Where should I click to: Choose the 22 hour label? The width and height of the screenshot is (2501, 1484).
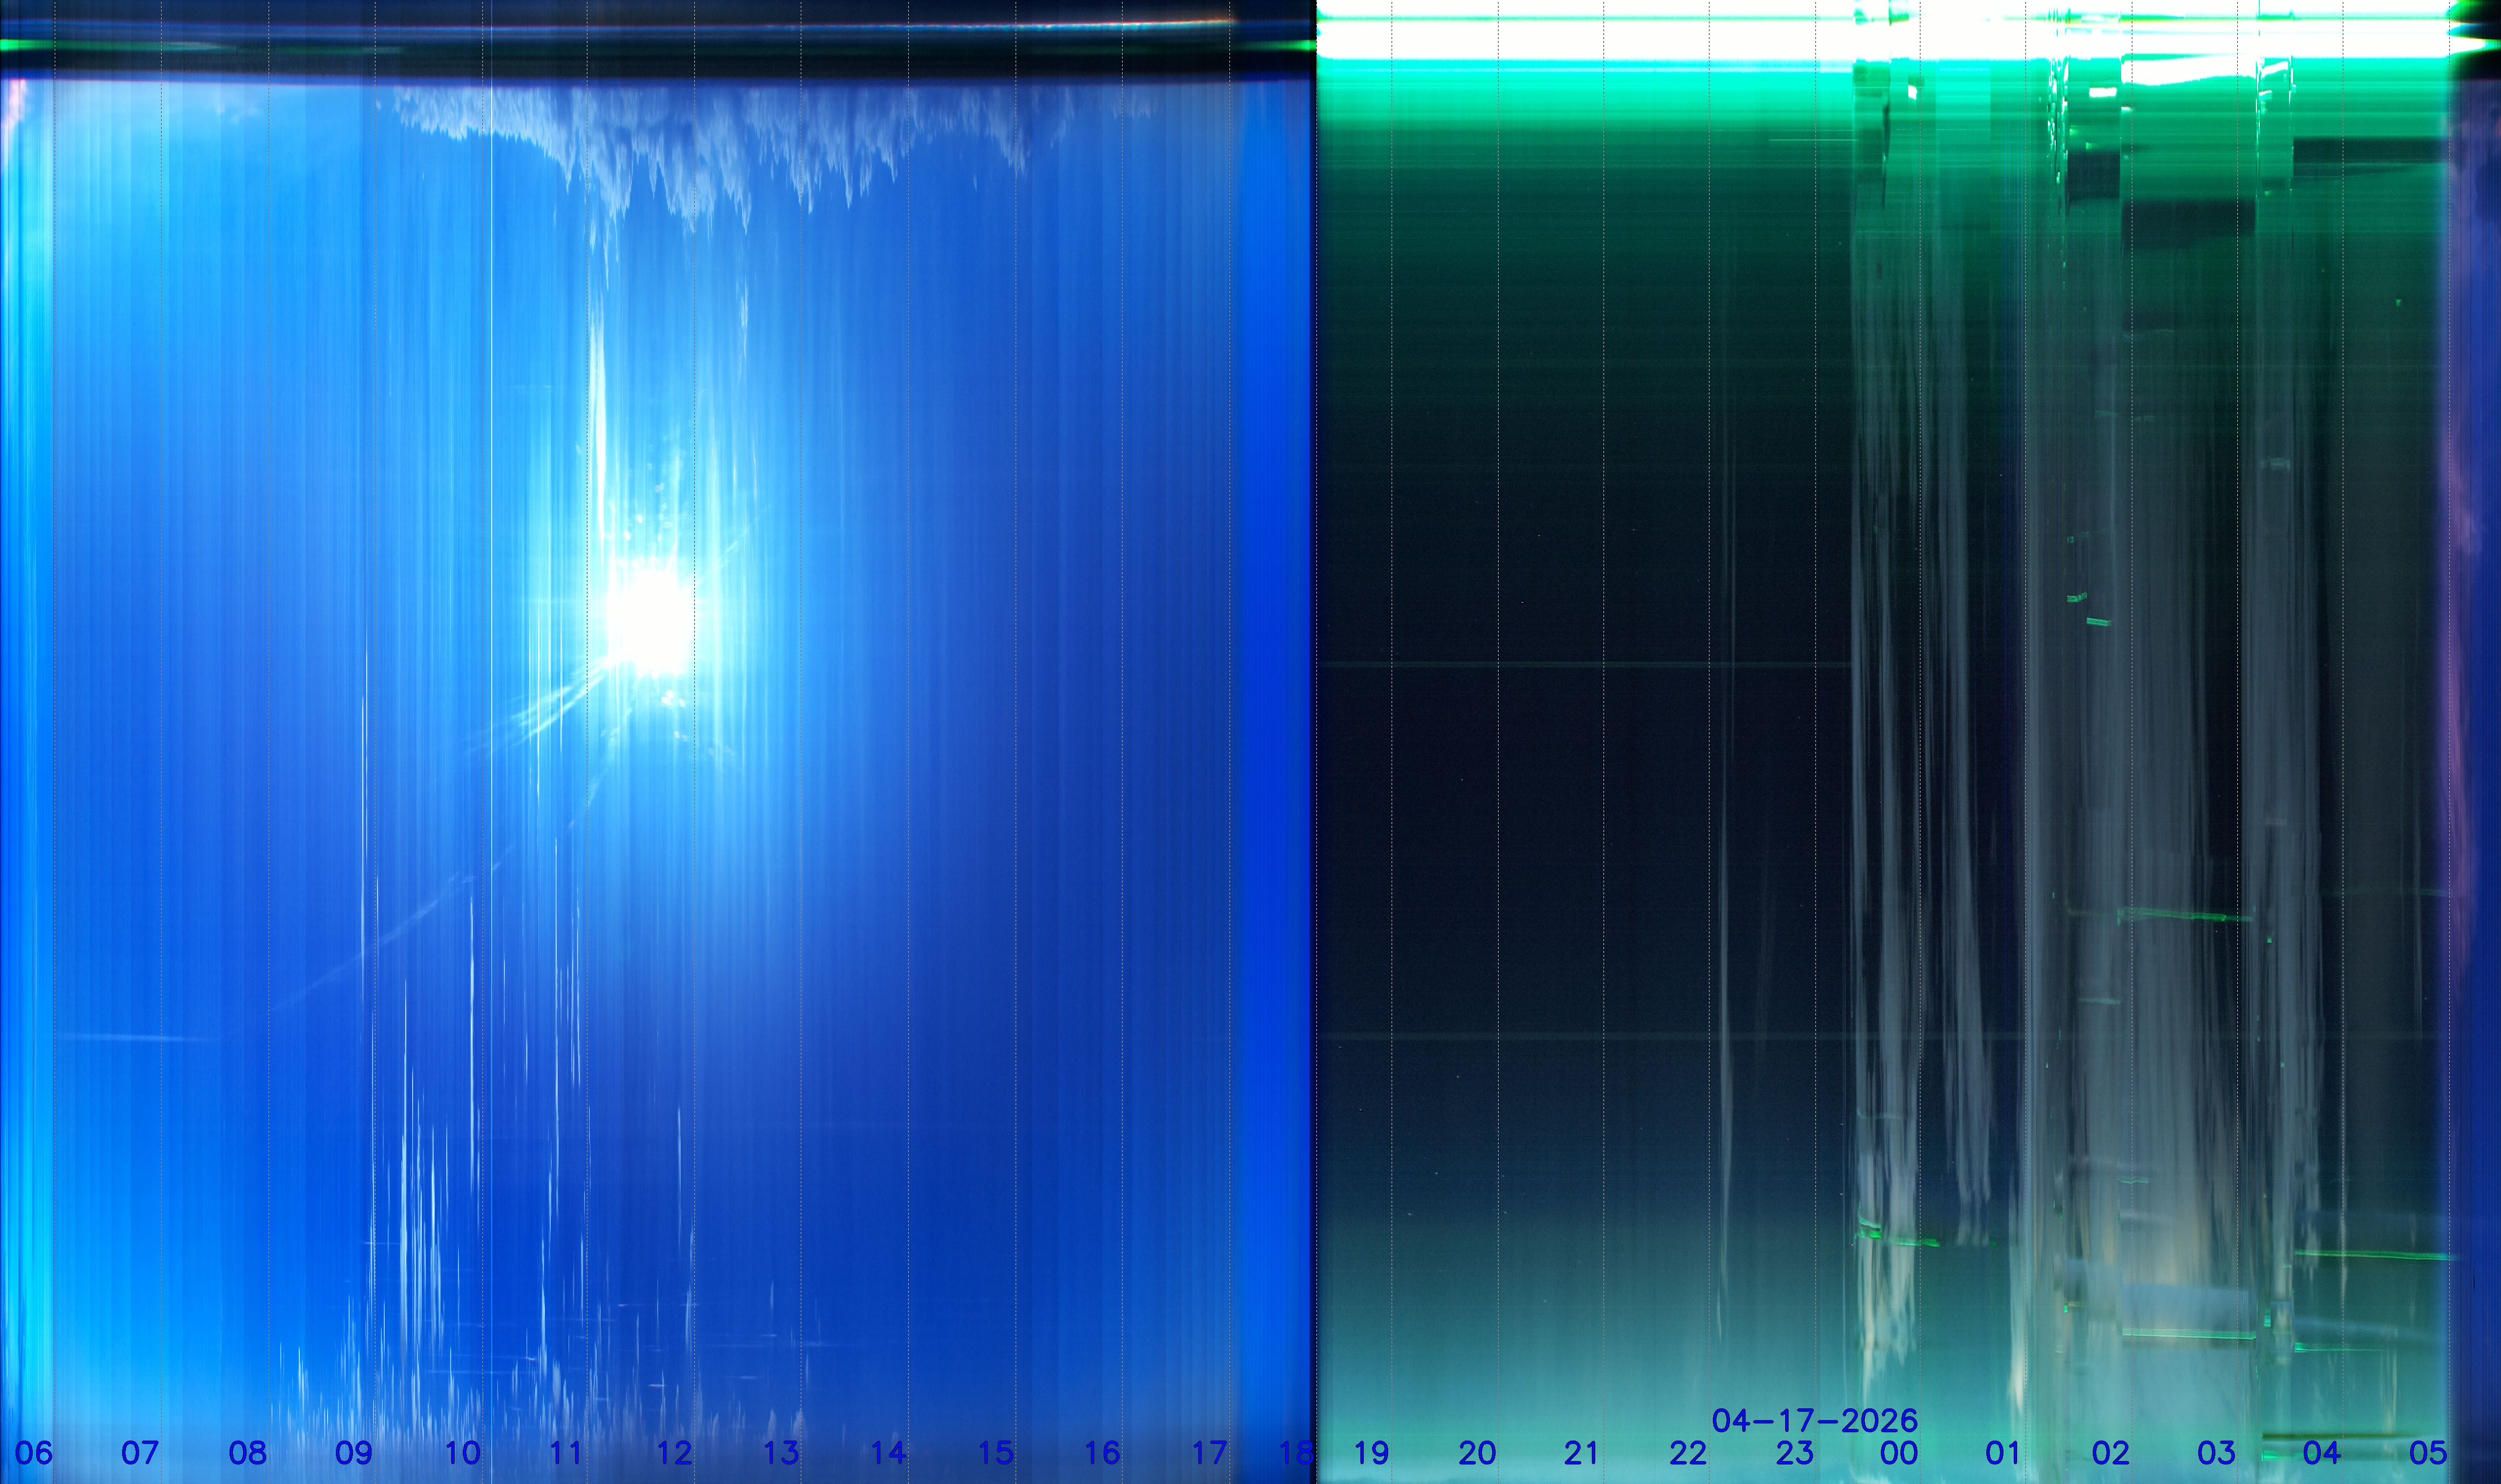point(1688,1453)
